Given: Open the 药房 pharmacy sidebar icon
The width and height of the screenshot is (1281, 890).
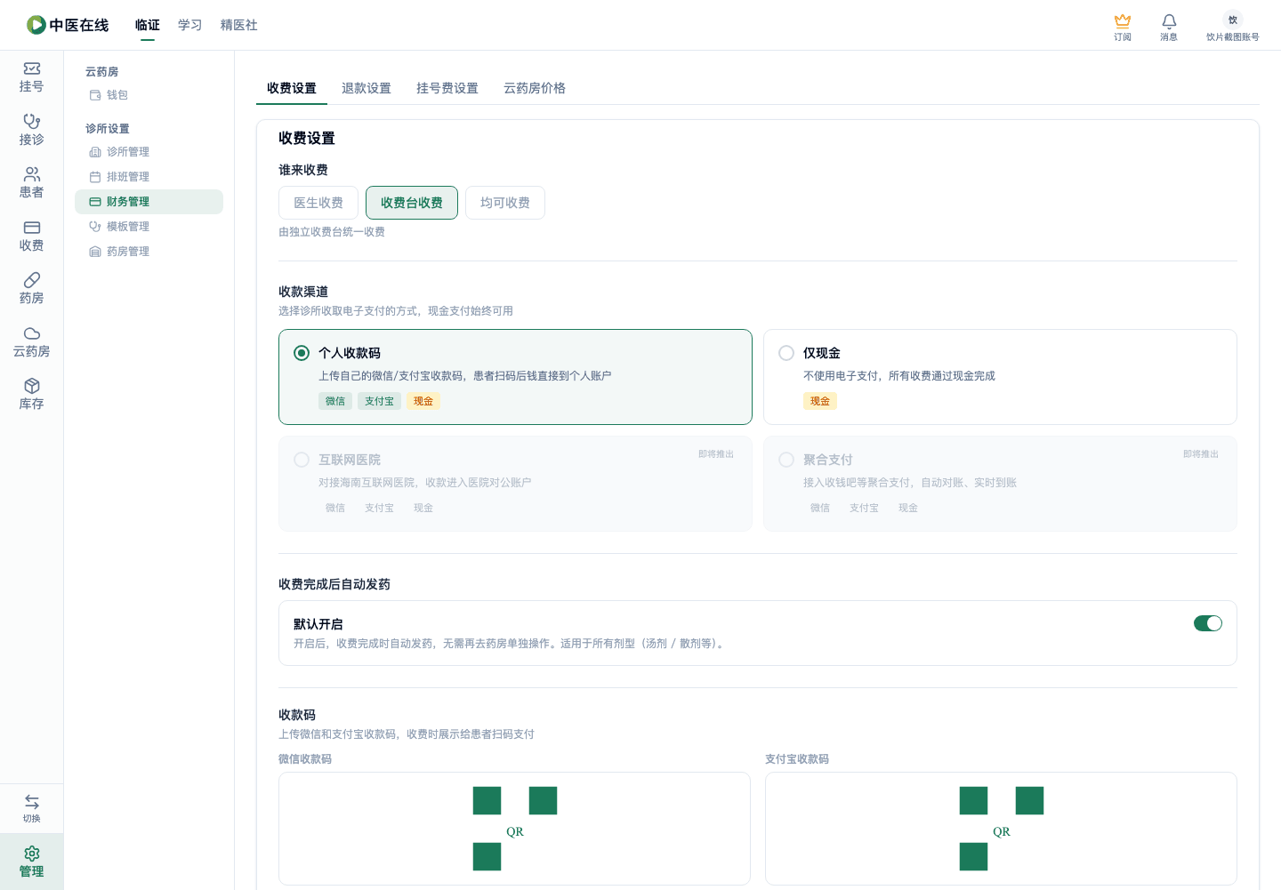Looking at the screenshot, I should pos(32,280).
